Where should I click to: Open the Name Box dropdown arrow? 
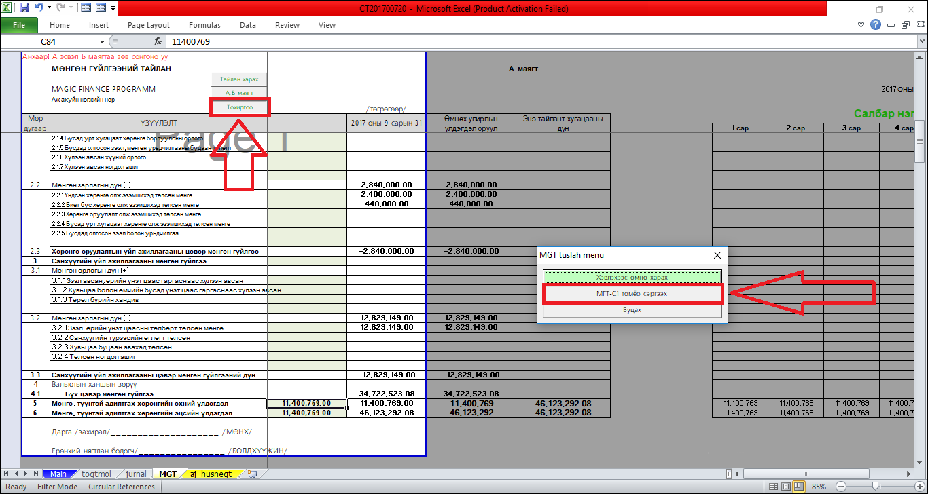[103, 42]
